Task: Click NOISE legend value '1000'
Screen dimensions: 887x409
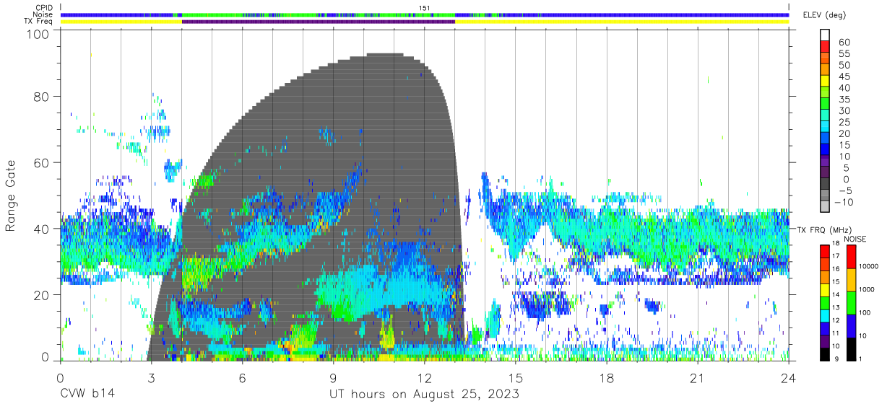Action: click(866, 289)
